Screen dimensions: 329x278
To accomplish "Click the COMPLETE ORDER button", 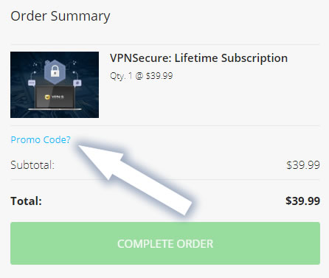I will coord(165,243).
